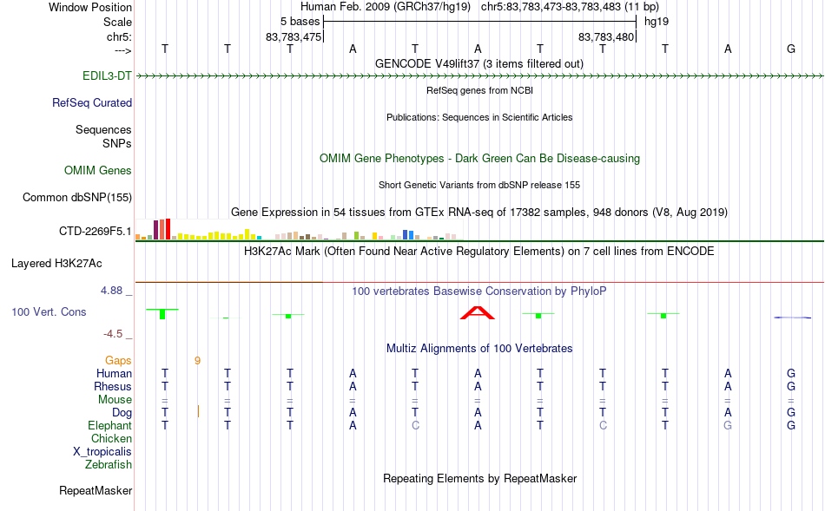Open the 'OMIM Gene Phenotypes' green title
825x511 pixels.
[x=479, y=158]
